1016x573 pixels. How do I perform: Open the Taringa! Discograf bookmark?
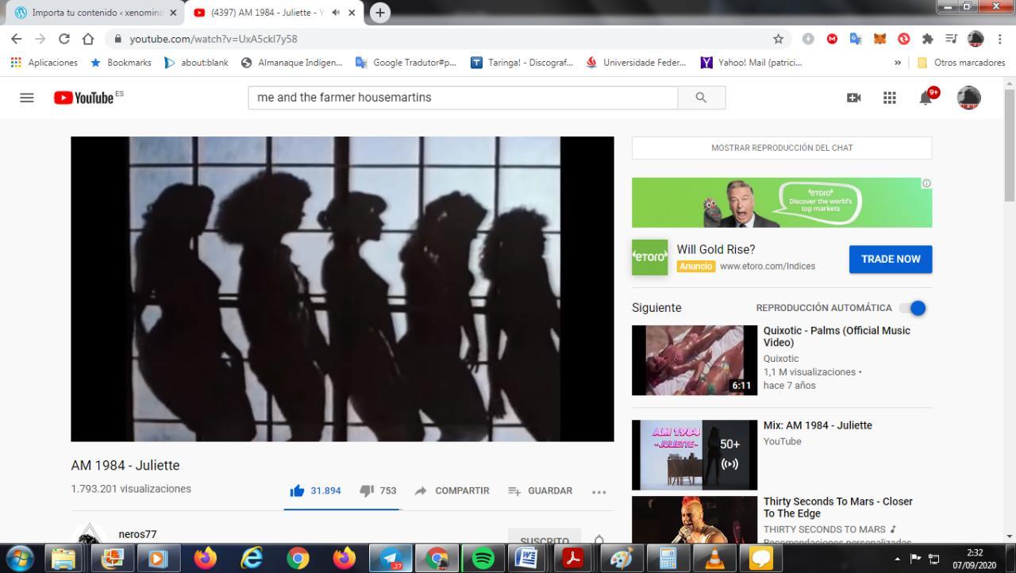[521, 63]
